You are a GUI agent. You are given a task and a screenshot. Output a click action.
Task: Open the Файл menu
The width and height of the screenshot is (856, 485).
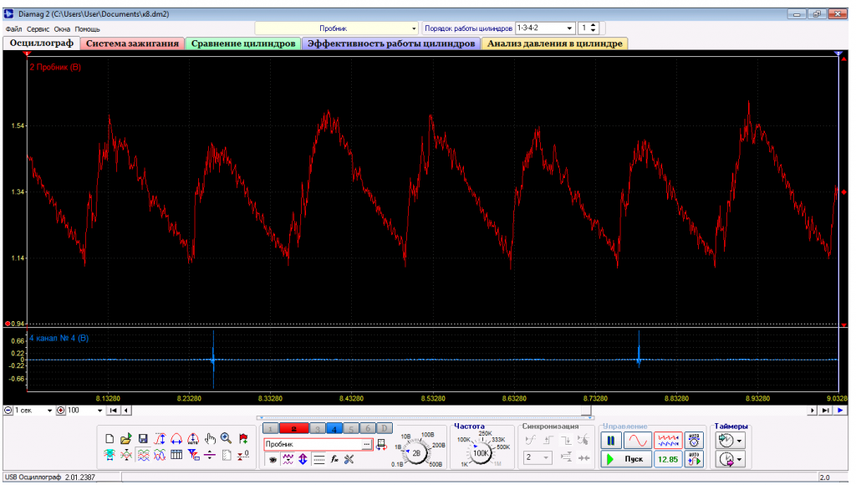[13, 29]
